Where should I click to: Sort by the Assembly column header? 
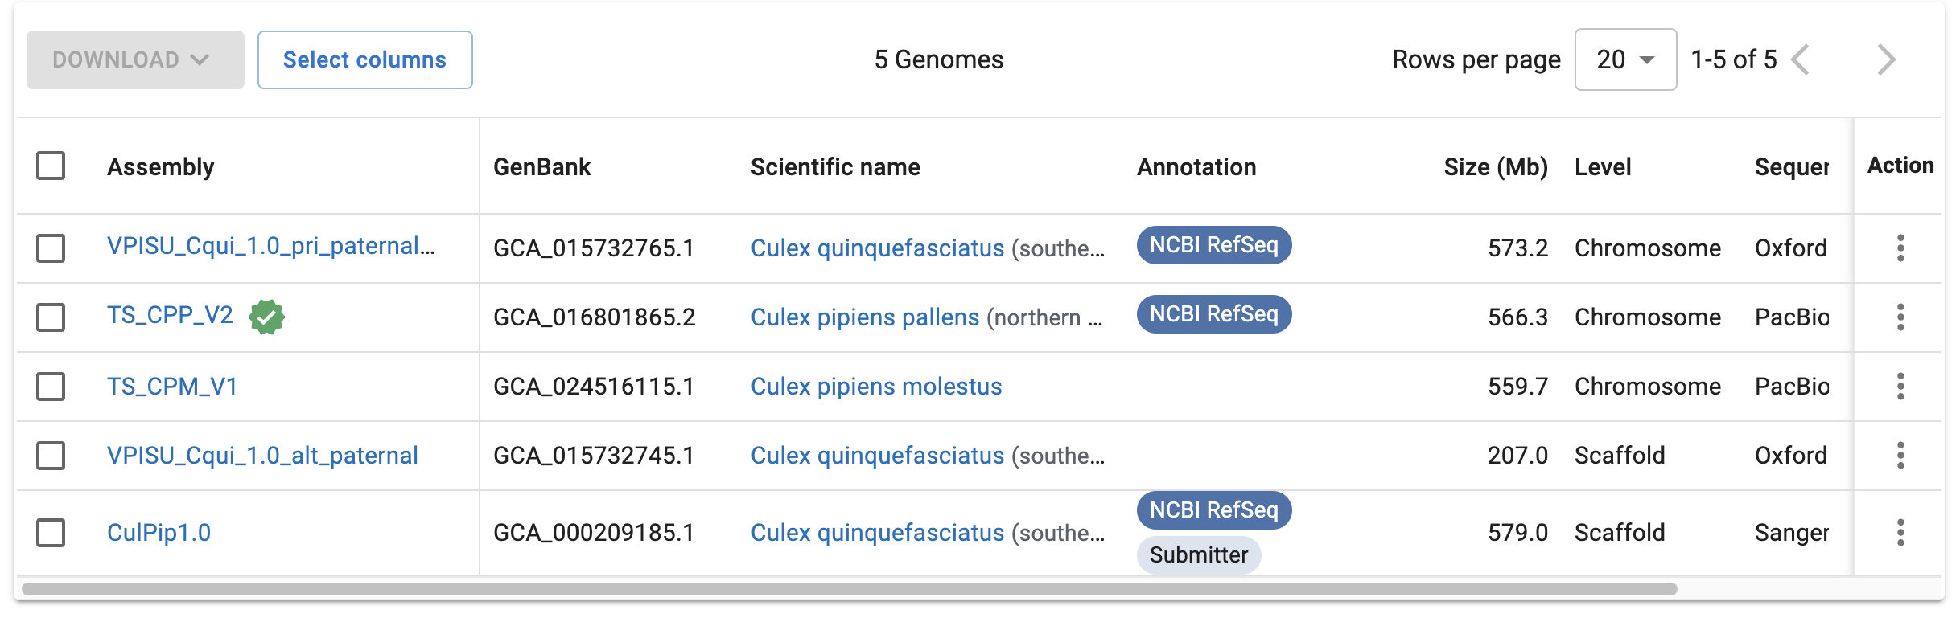161,166
